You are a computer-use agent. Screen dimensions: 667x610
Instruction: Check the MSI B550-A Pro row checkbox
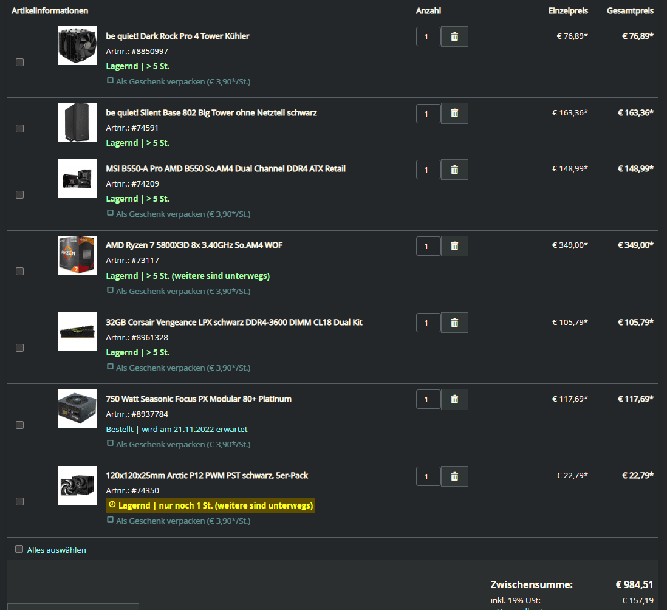(19, 194)
